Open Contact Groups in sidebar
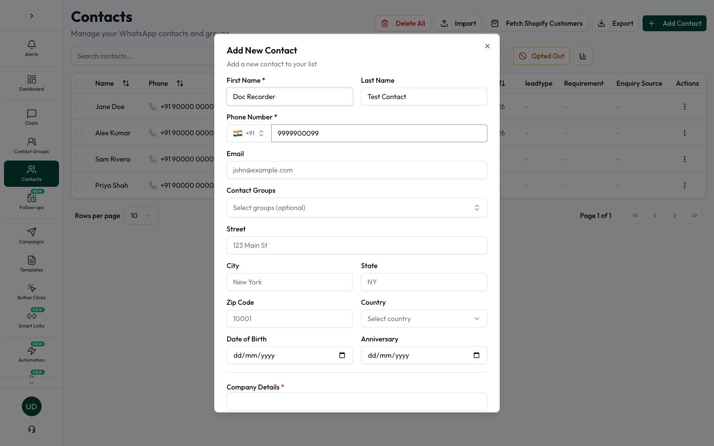 [x=31, y=146]
